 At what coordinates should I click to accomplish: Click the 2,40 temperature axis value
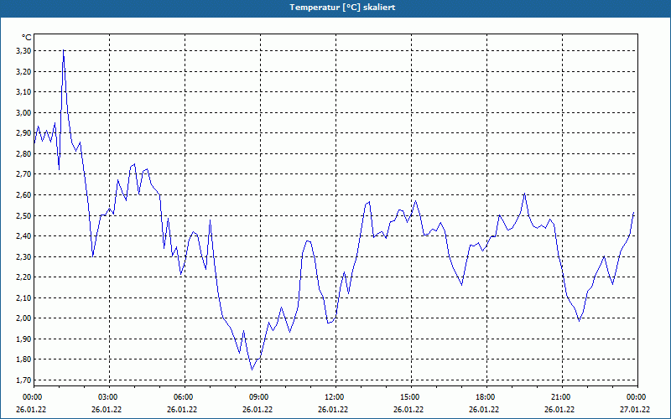[23, 236]
